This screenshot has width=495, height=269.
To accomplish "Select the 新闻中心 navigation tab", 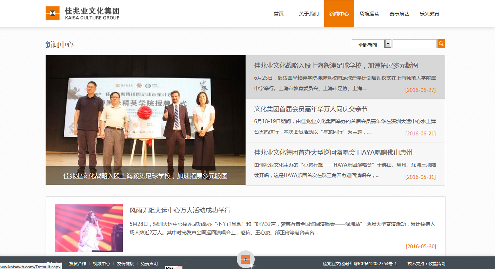I will pos(339,14).
